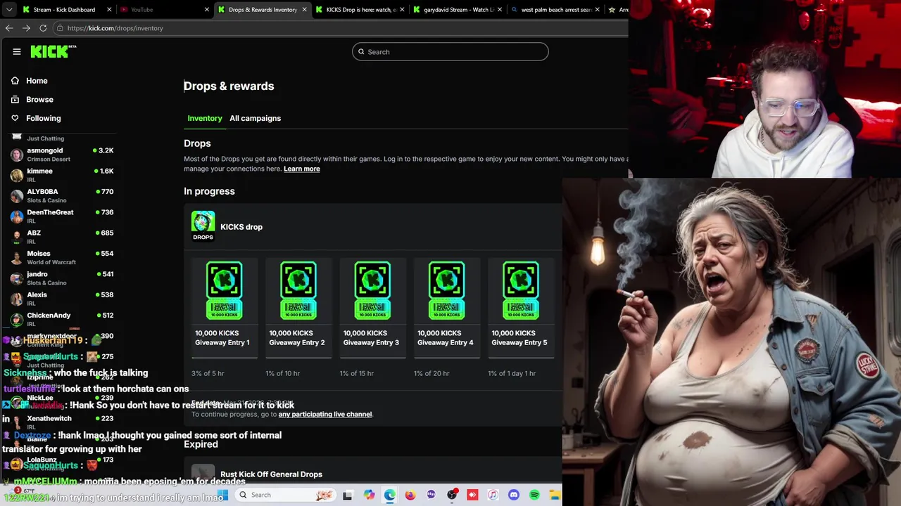901x506 pixels.
Task: Open the Kick hamburger sidebar menu
Action: point(17,51)
